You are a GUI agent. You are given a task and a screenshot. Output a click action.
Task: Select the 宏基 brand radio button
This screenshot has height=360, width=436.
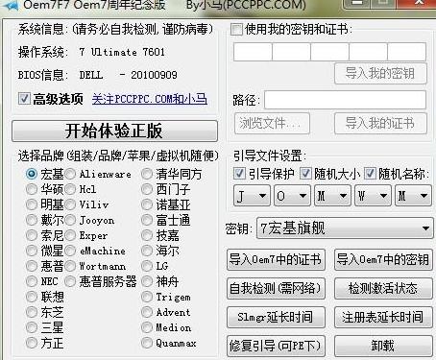click(32, 174)
